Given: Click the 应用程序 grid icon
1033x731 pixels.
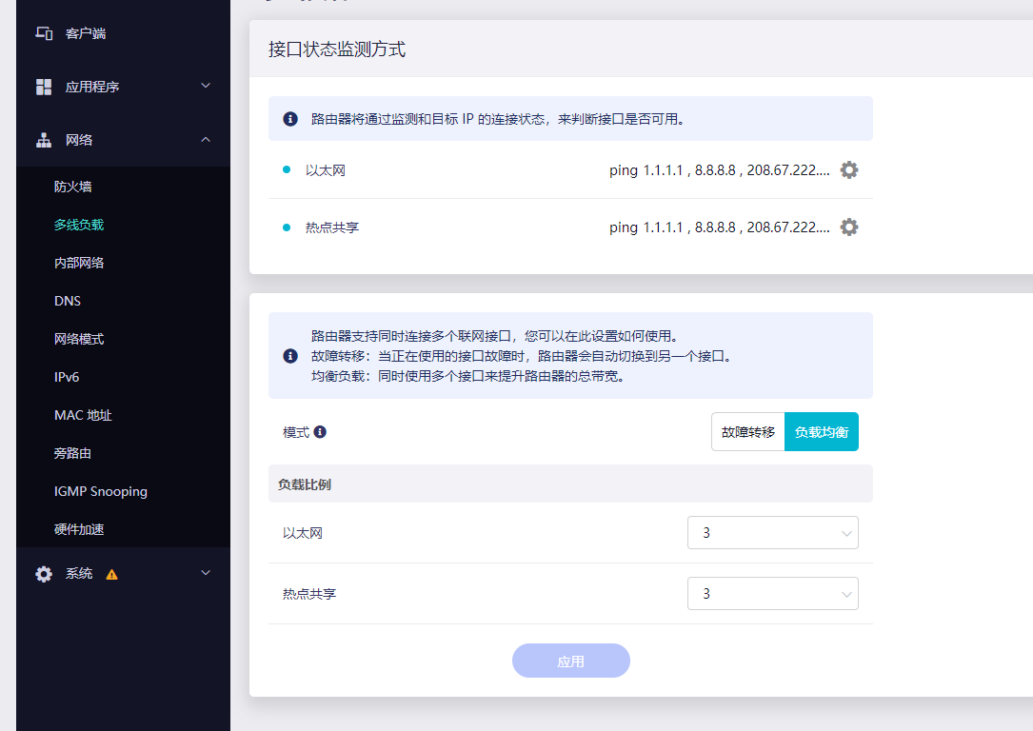Looking at the screenshot, I should coord(43,86).
